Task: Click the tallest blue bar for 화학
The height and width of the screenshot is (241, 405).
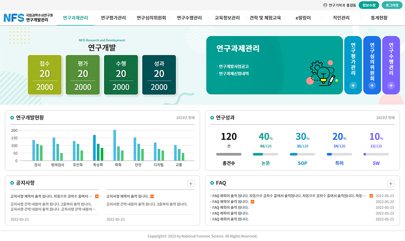Action: pos(115,145)
